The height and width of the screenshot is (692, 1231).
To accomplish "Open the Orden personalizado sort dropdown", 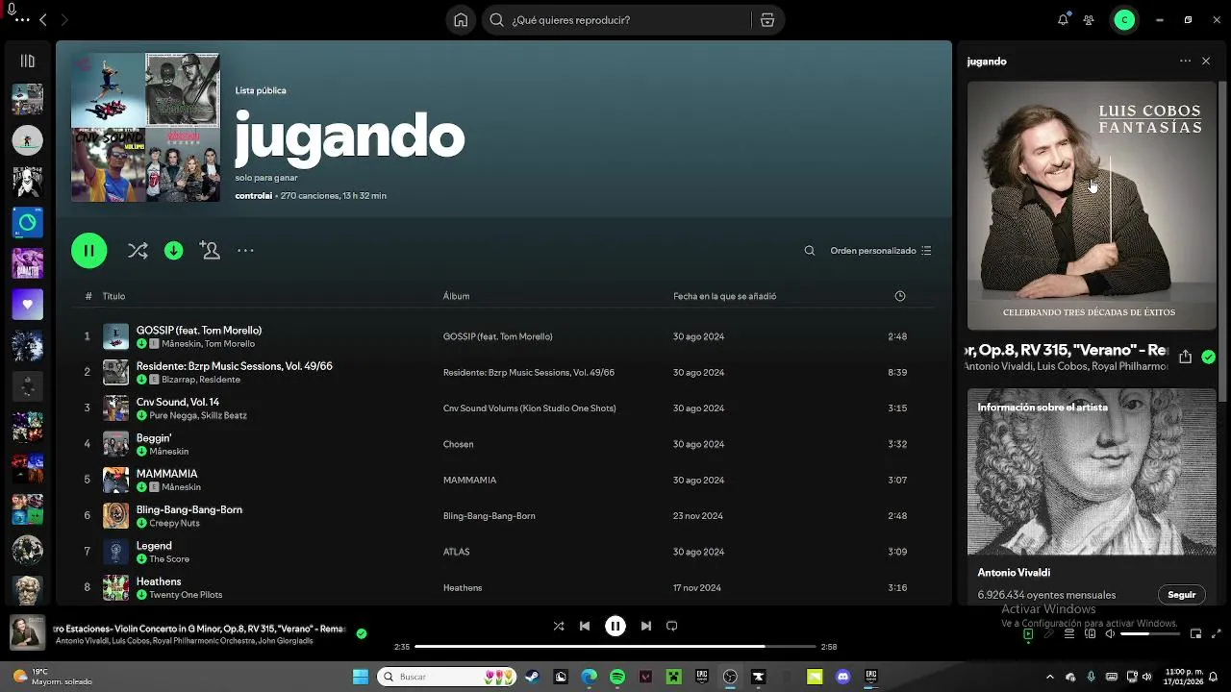I will click(x=881, y=251).
